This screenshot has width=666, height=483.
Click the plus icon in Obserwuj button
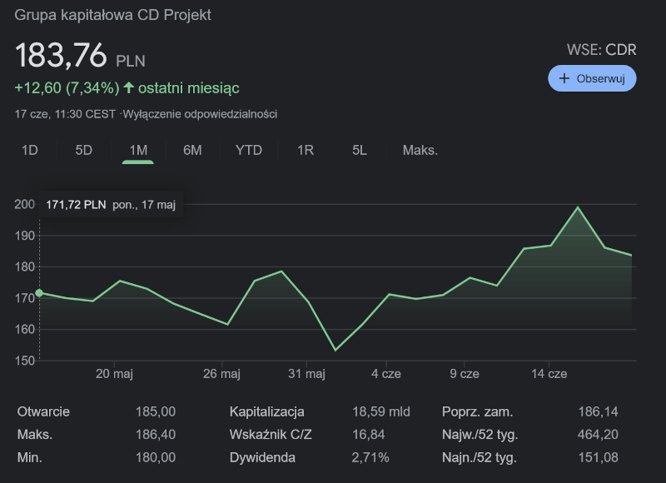click(565, 78)
